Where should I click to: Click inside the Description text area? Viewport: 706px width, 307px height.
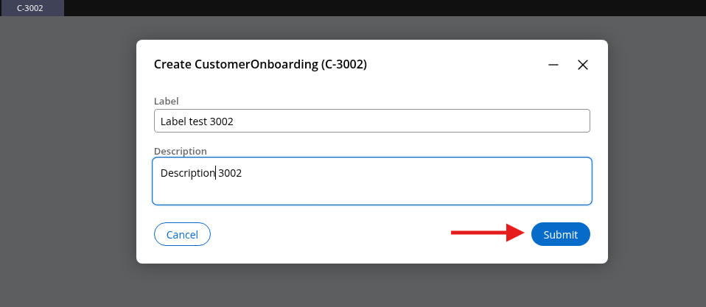(371, 180)
